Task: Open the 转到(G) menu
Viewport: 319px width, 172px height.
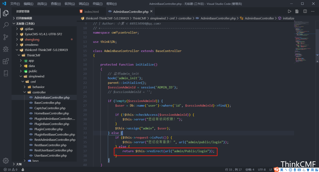Action: [x=70, y=4]
